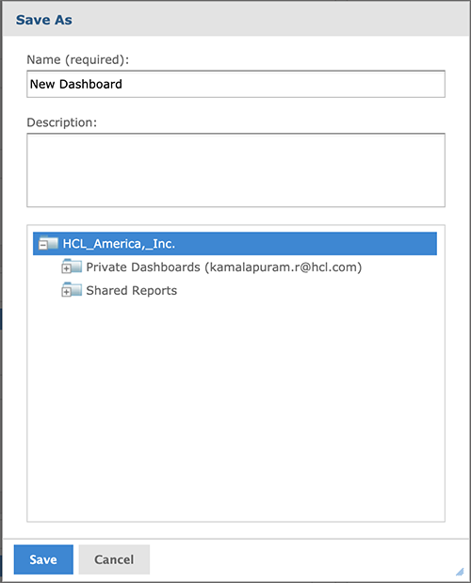Click inside the Description text area
Viewport: 471px width, 583px height.
[x=235, y=170]
